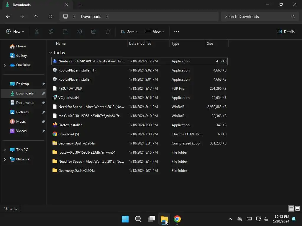Show hidden tray icons chevron
Screen dimensions: 302x226
(230, 219)
